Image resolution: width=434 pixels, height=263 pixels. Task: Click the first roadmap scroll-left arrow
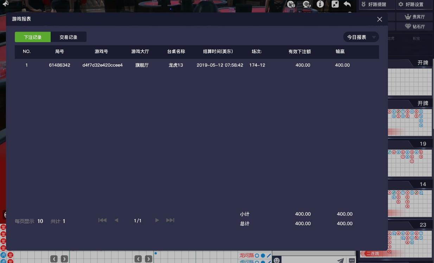tap(54, 259)
